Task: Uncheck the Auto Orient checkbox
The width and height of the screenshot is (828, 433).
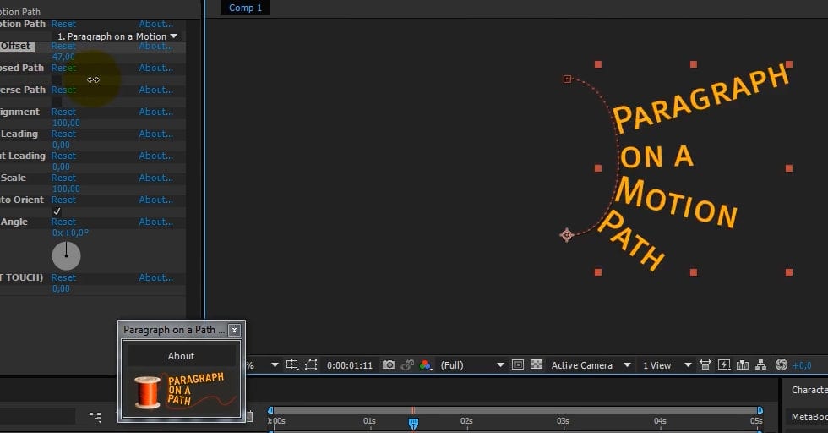Action: click(57, 211)
